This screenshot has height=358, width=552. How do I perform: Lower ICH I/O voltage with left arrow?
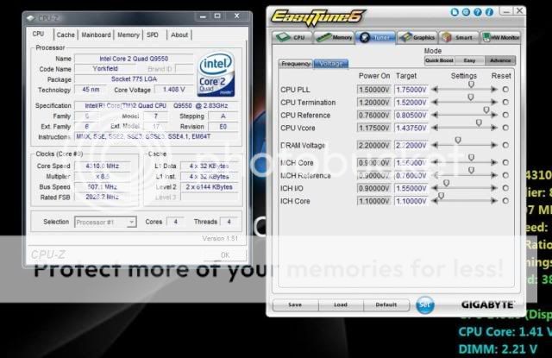(x=435, y=188)
